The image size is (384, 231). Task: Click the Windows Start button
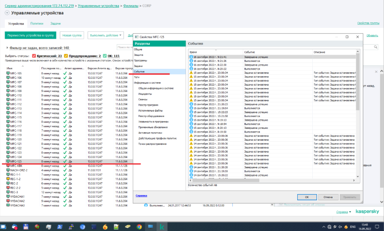[4, 227]
